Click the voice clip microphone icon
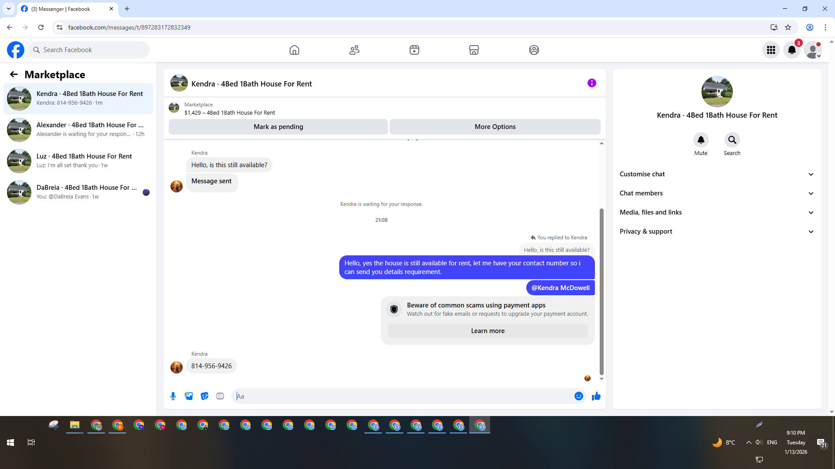The width and height of the screenshot is (835, 469). click(x=173, y=396)
